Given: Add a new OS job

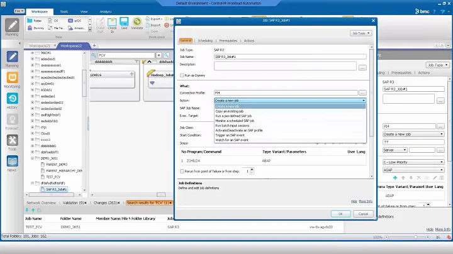Looking at the screenshot, I should point(53,21).
